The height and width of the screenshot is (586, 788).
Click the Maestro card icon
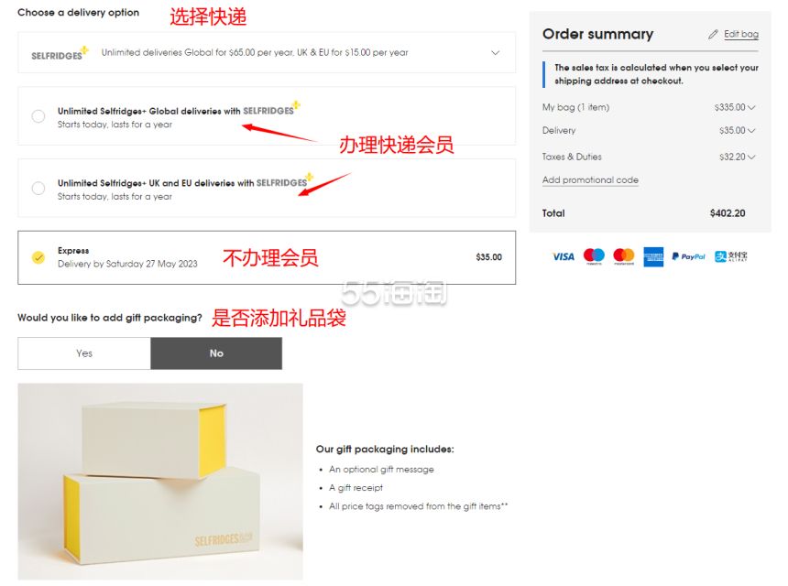tap(594, 256)
